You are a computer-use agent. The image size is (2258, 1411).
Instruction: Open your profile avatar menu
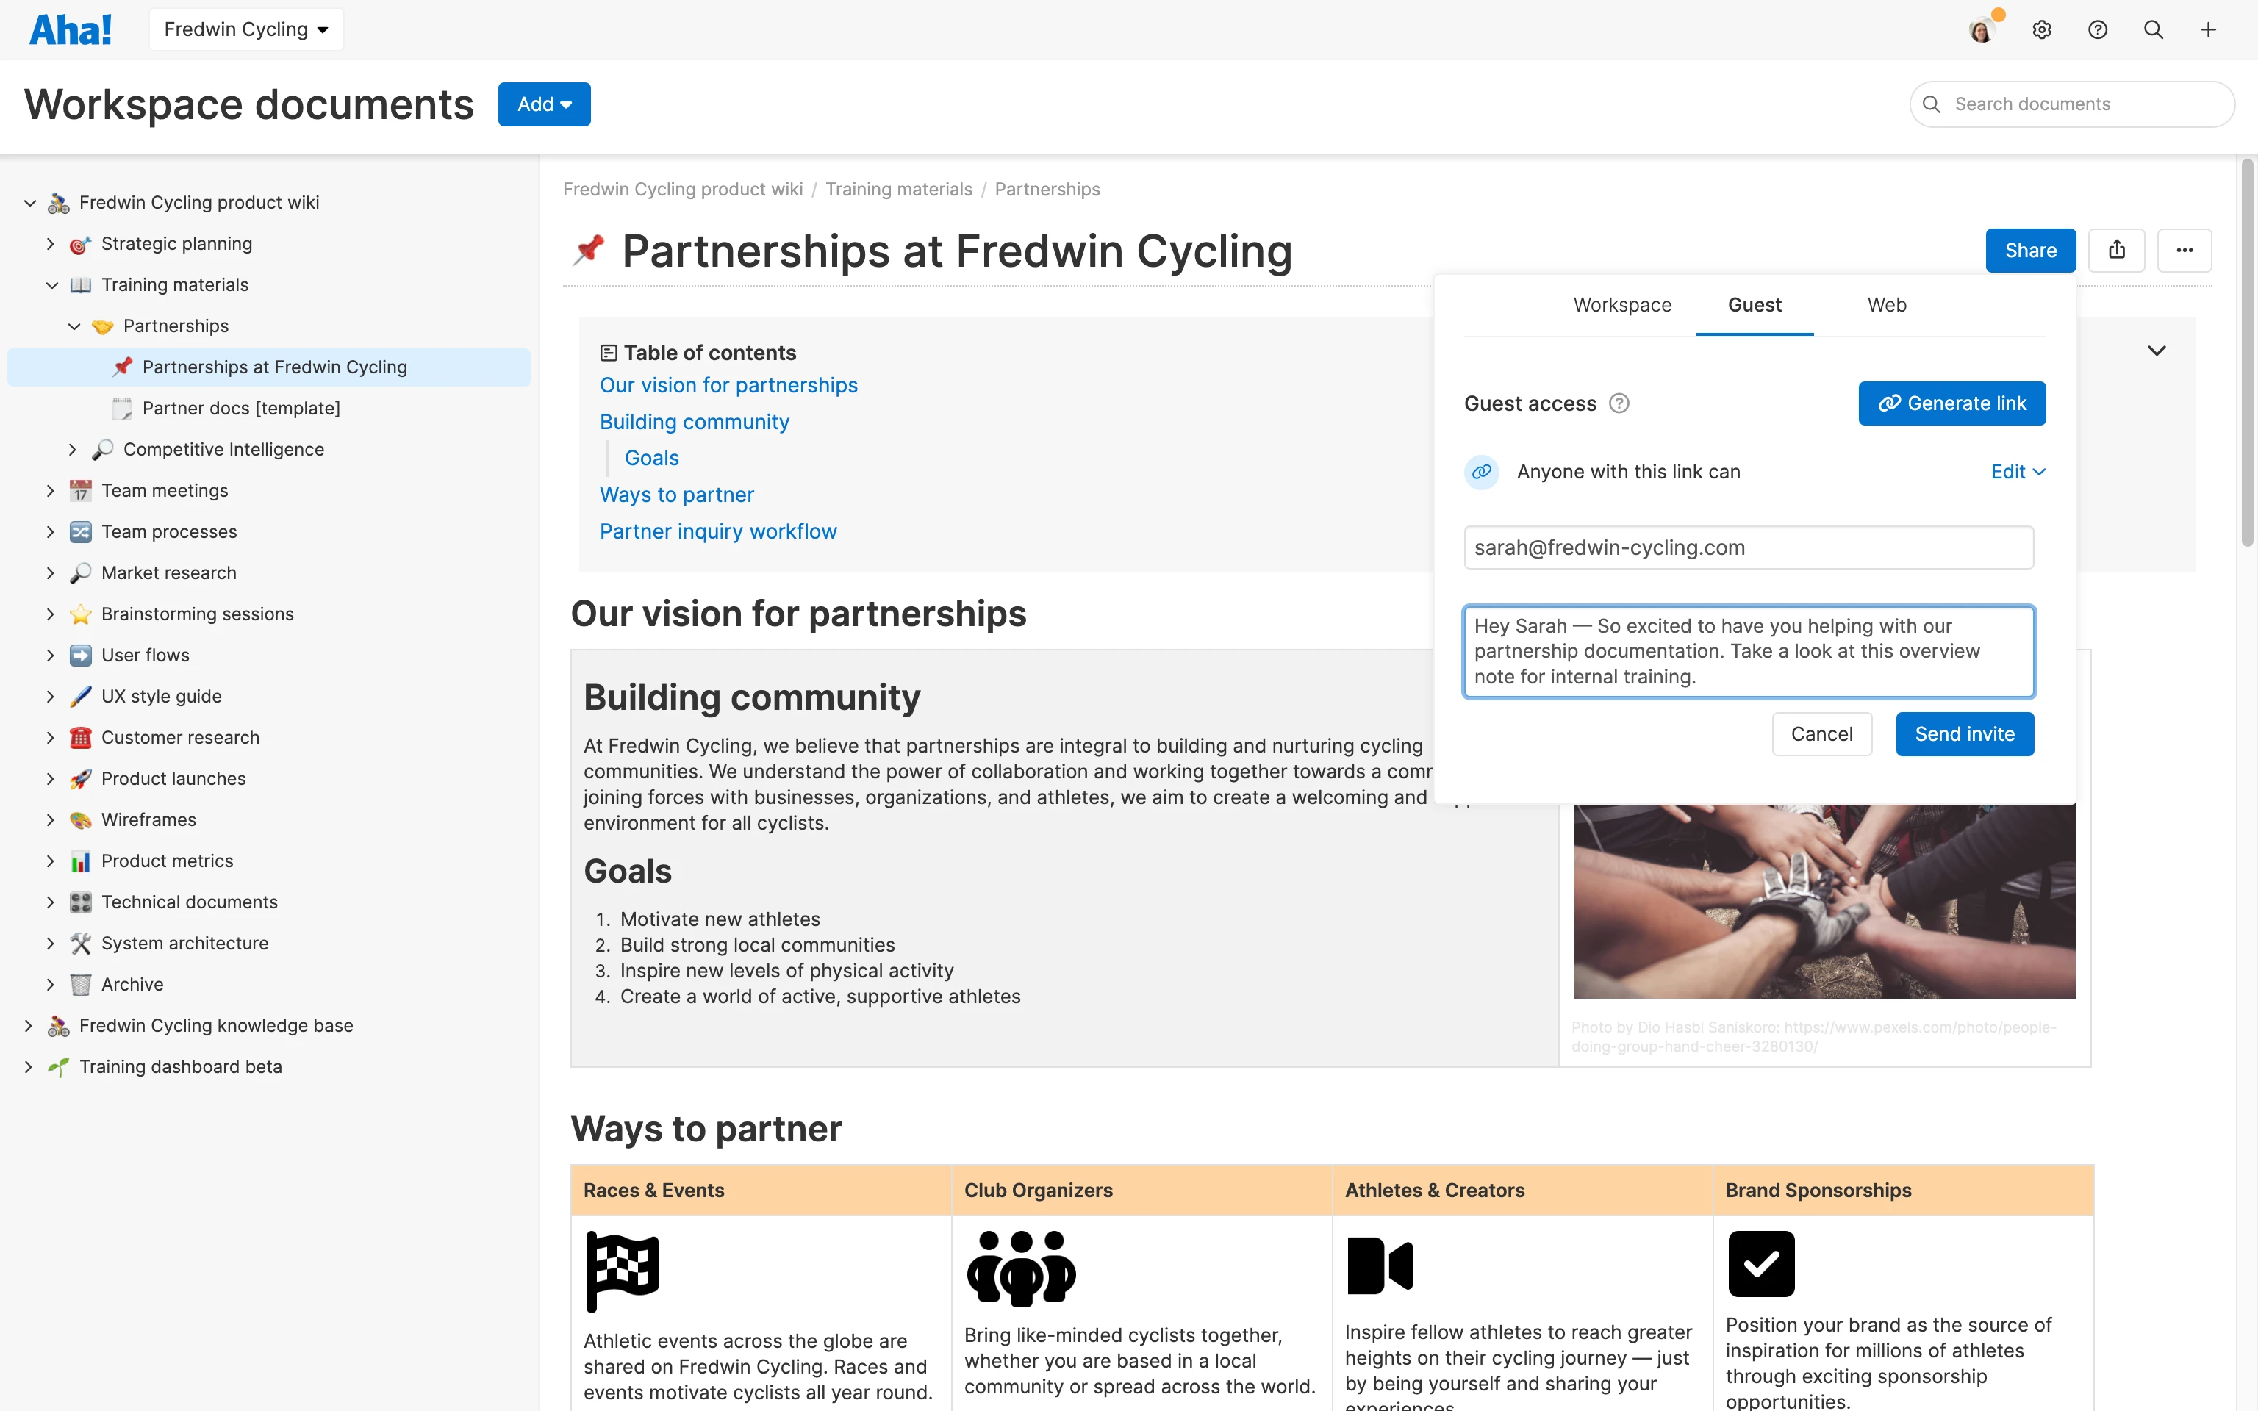coord(1983,29)
